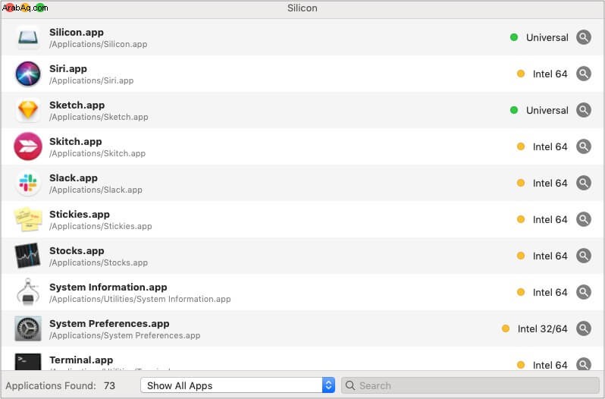Screen dimensions: 605x399
Task: Reveal Silicon.app with its magnifier button
Action: click(584, 37)
